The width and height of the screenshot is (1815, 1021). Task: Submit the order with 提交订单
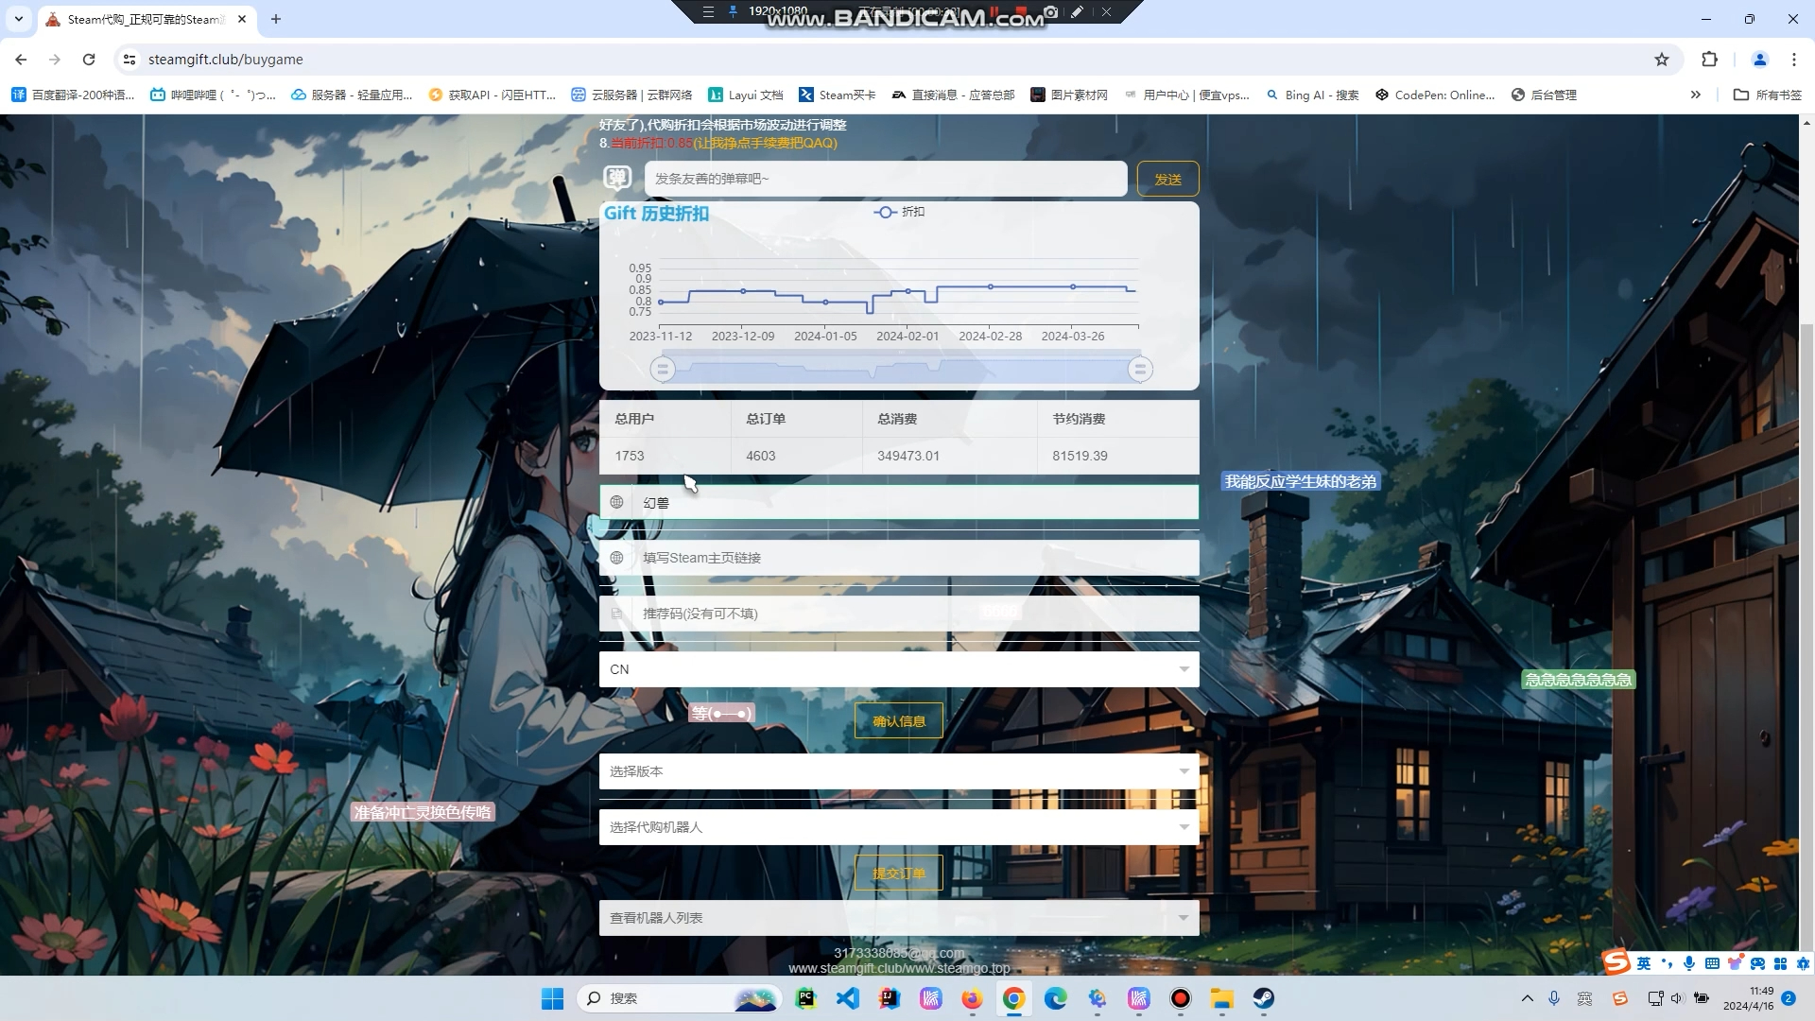899,873
